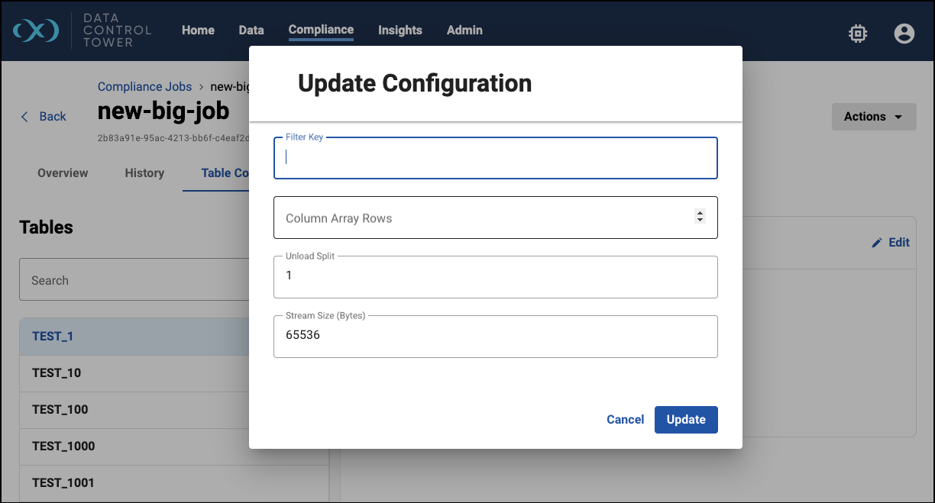Navigate to the Admin menu
This screenshot has height=503, width=935.
[x=464, y=31]
